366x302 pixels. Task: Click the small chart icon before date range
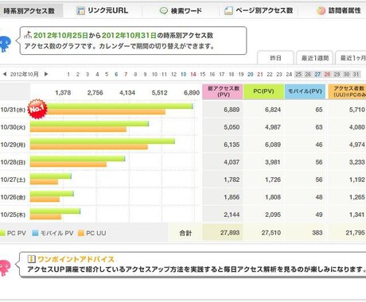coord(28,35)
